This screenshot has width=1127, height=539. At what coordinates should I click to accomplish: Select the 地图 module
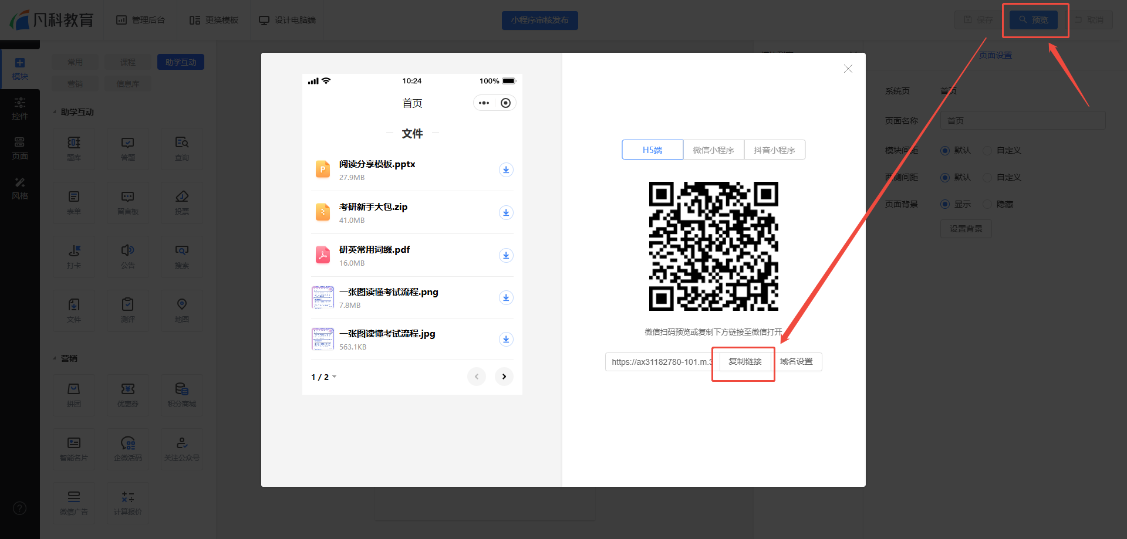[182, 311]
